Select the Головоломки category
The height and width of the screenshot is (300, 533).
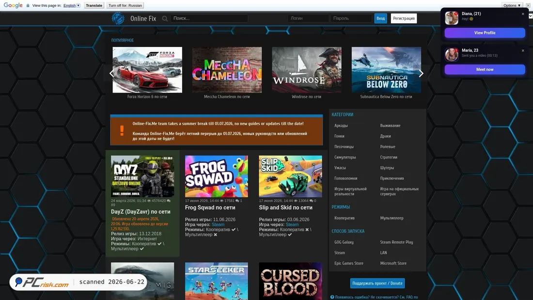[x=345, y=178]
